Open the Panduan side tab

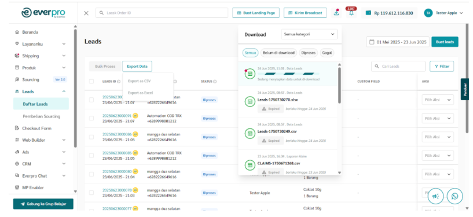click(465, 89)
